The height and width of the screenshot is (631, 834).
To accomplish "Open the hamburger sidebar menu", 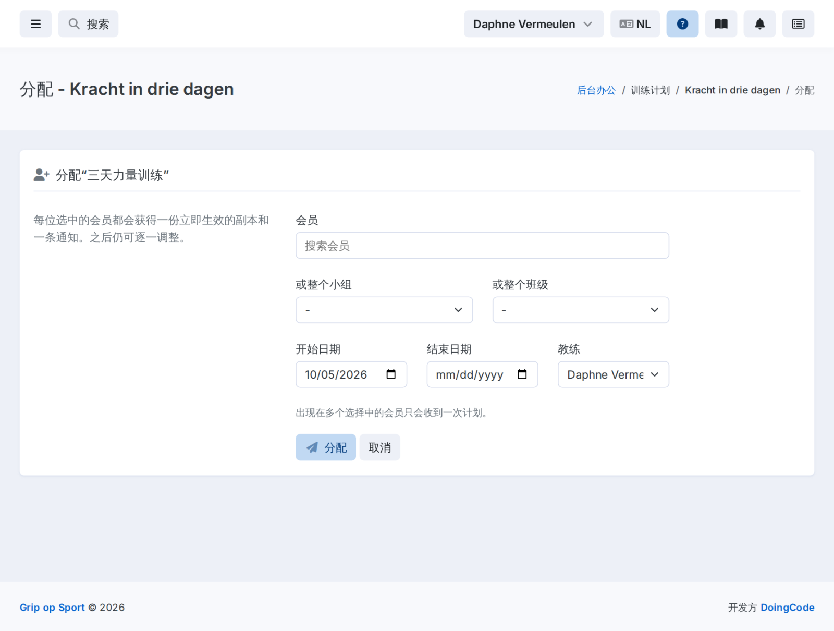I will [x=35, y=24].
